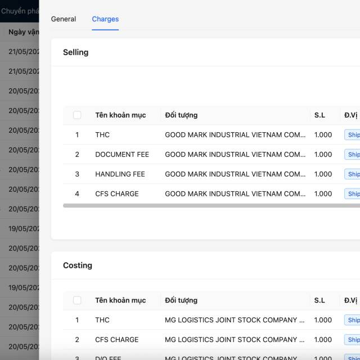
Task: Click Đối tượng header in Selling table
Action: (181, 115)
